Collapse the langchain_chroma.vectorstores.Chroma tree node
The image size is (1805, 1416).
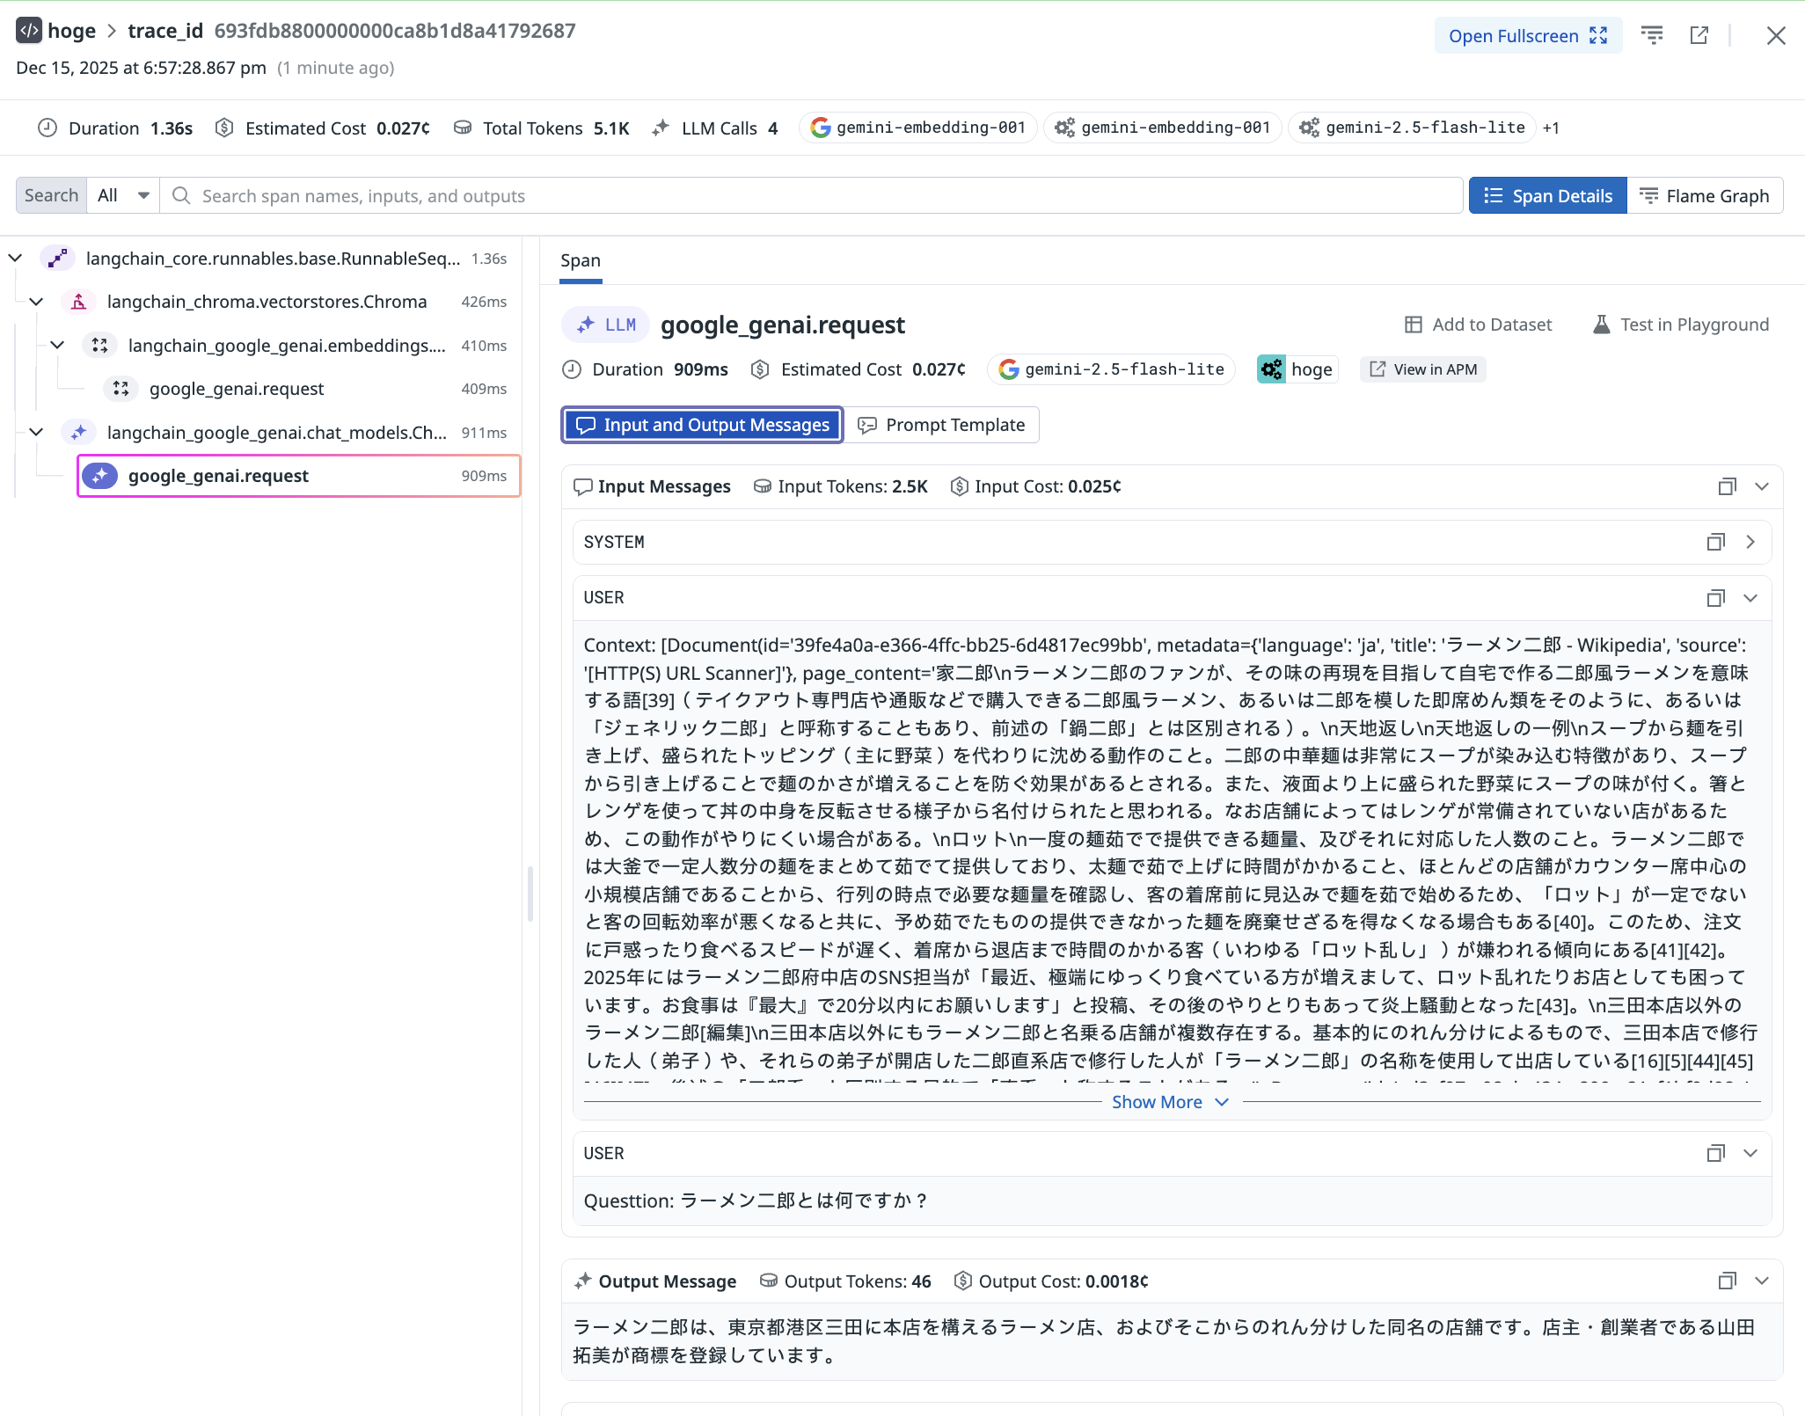click(36, 301)
